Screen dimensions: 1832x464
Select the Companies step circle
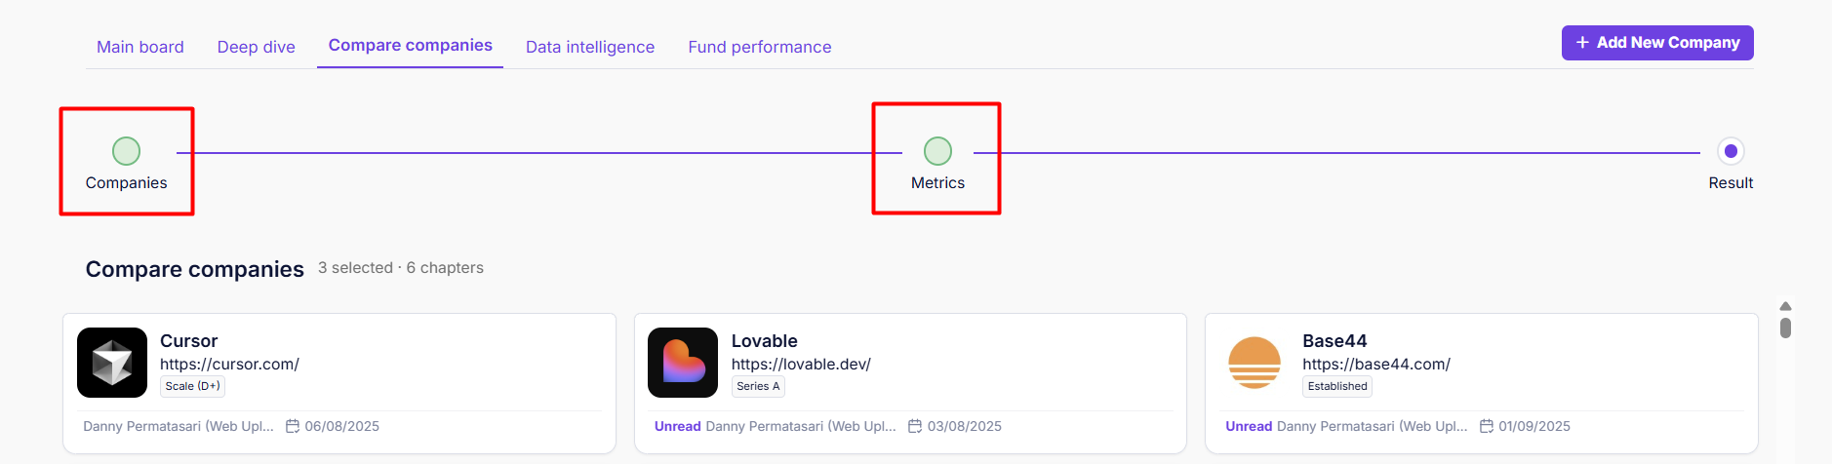pos(126,151)
